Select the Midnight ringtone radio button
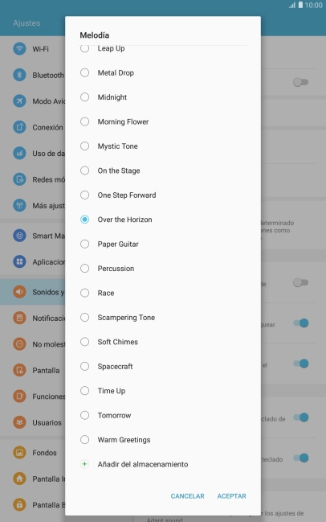326x522 pixels. [x=85, y=97]
